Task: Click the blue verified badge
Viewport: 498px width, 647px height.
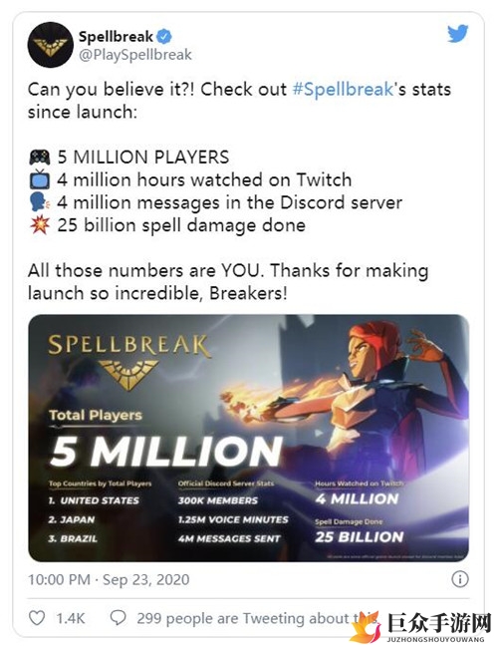Action: (164, 36)
